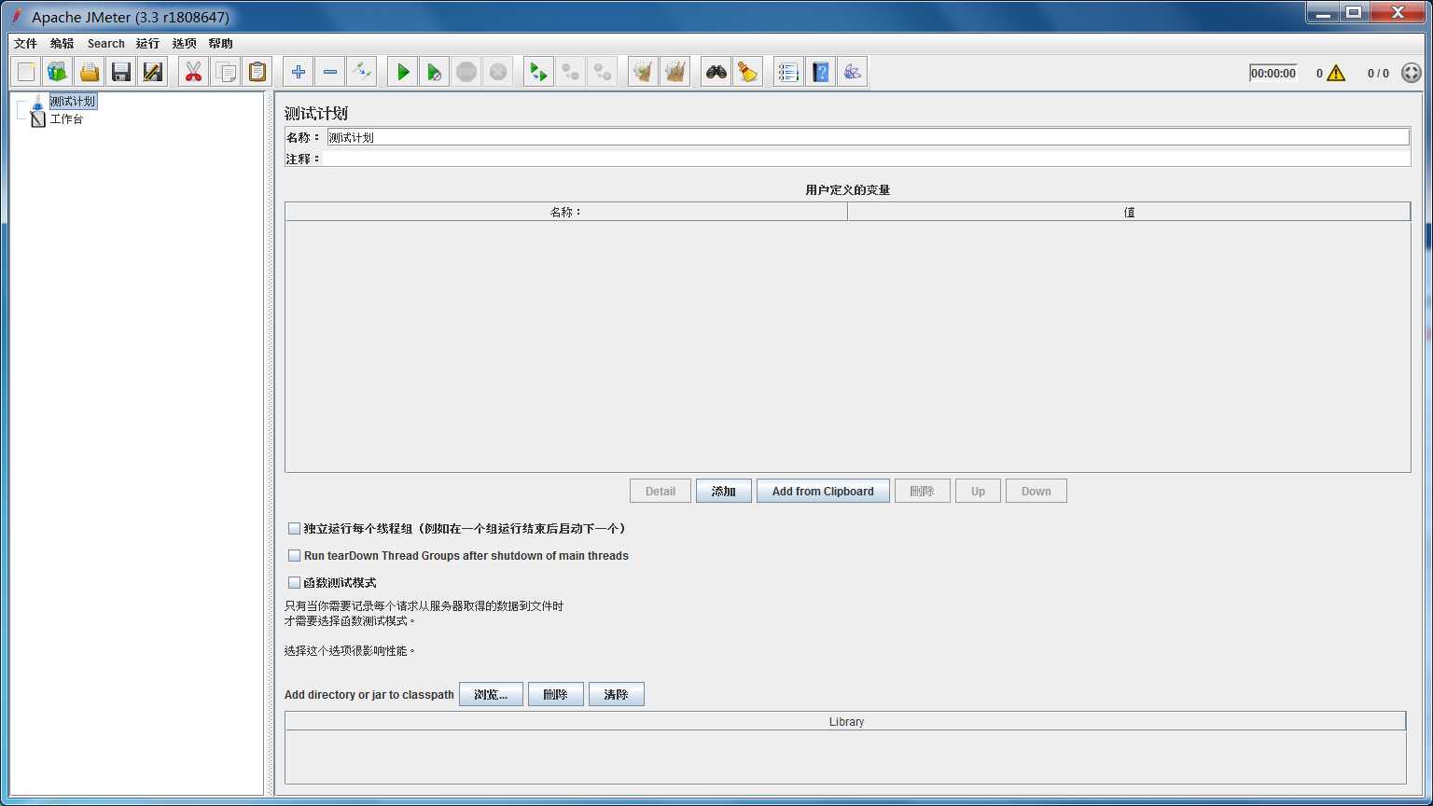Click the 值 column header
1433x806 pixels.
pos(1129,212)
